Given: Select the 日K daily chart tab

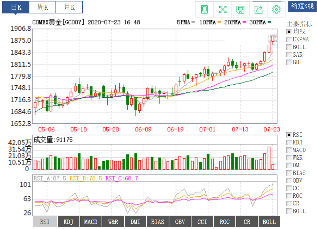Looking at the screenshot, I should tap(16, 7).
